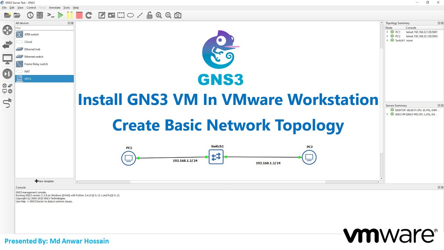
Task: Take a screenshot with the camera icon
Action: [178, 15]
